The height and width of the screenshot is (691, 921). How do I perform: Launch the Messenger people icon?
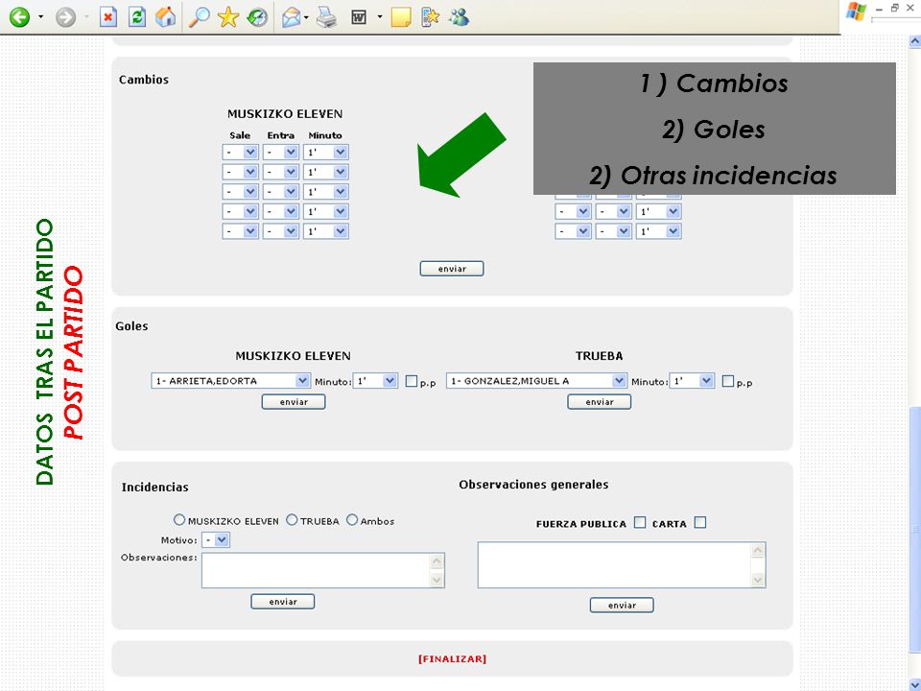coord(459,17)
